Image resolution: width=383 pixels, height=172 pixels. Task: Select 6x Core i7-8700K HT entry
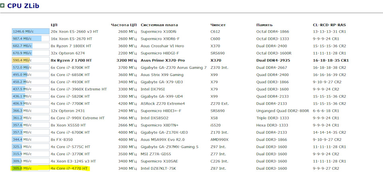tap(71, 67)
